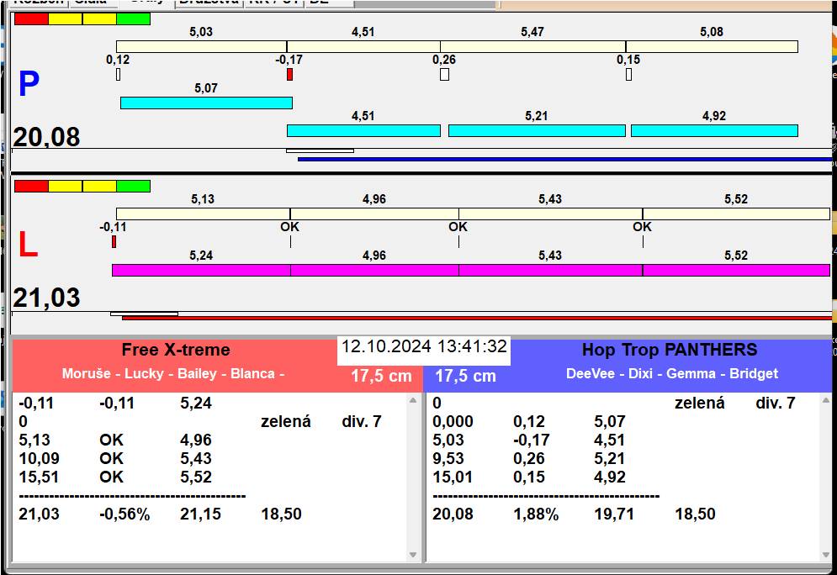Screen dimensions: 837x575
Task: Click the 0,000 value in right results
Action: pos(453,422)
